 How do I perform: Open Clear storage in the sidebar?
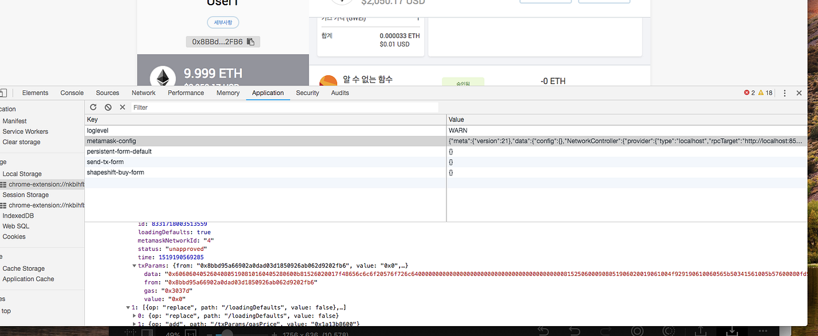coord(21,142)
